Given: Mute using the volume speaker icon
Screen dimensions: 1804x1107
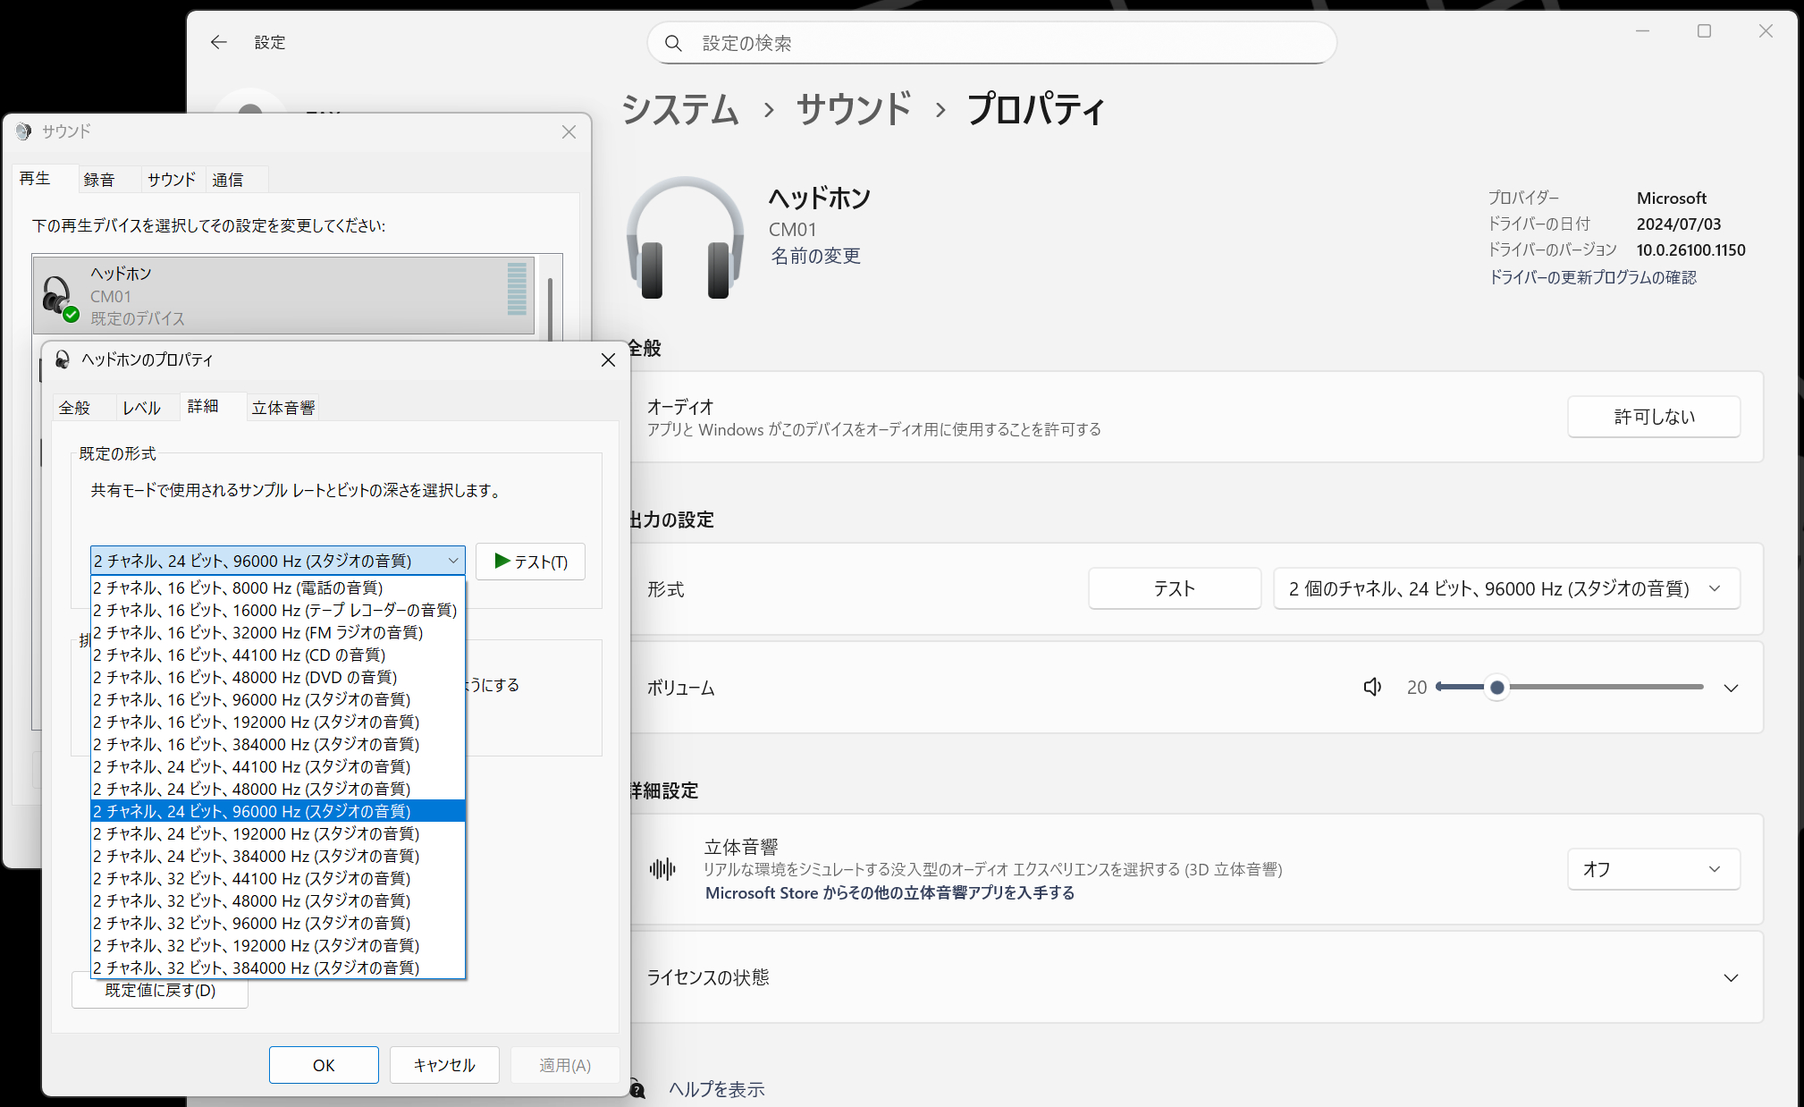Looking at the screenshot, I should (1372, 687).
